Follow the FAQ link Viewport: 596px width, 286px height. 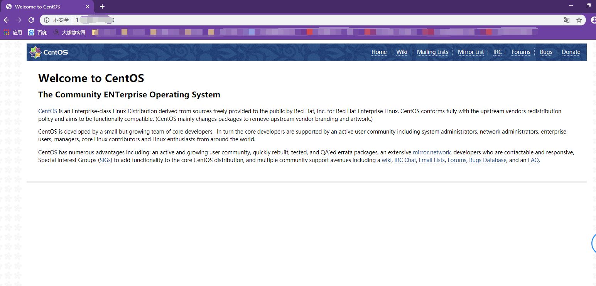point(533,160)
